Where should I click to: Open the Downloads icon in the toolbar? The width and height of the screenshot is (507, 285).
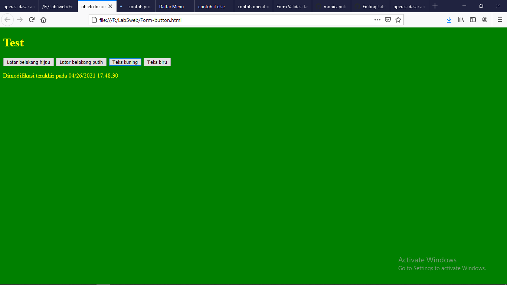(449, 20)
